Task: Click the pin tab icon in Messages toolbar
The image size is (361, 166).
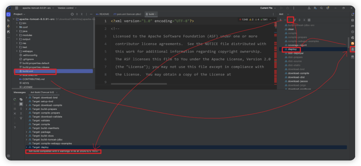Action: [21, 118]
